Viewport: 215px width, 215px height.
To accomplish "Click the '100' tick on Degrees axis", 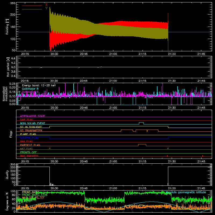I will coord(13,191).
